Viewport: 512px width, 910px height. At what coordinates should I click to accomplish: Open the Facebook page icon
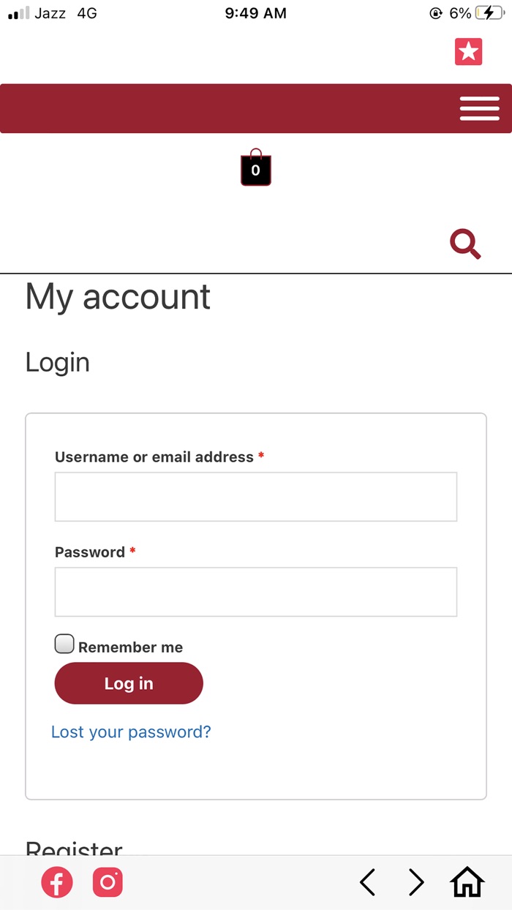tap(57, 882)
